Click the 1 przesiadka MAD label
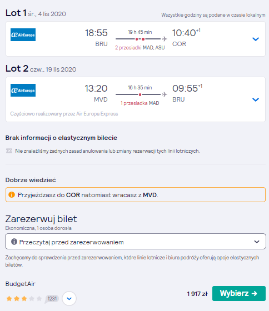The height and width of the screenshot is (311, 269). coord(140,103)
